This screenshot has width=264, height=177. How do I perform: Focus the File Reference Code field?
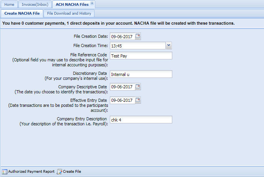141,56
